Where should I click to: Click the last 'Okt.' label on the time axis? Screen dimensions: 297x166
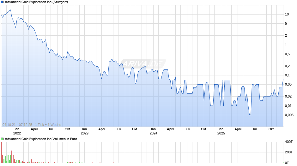pyautogui.click(x=271, y=129)
